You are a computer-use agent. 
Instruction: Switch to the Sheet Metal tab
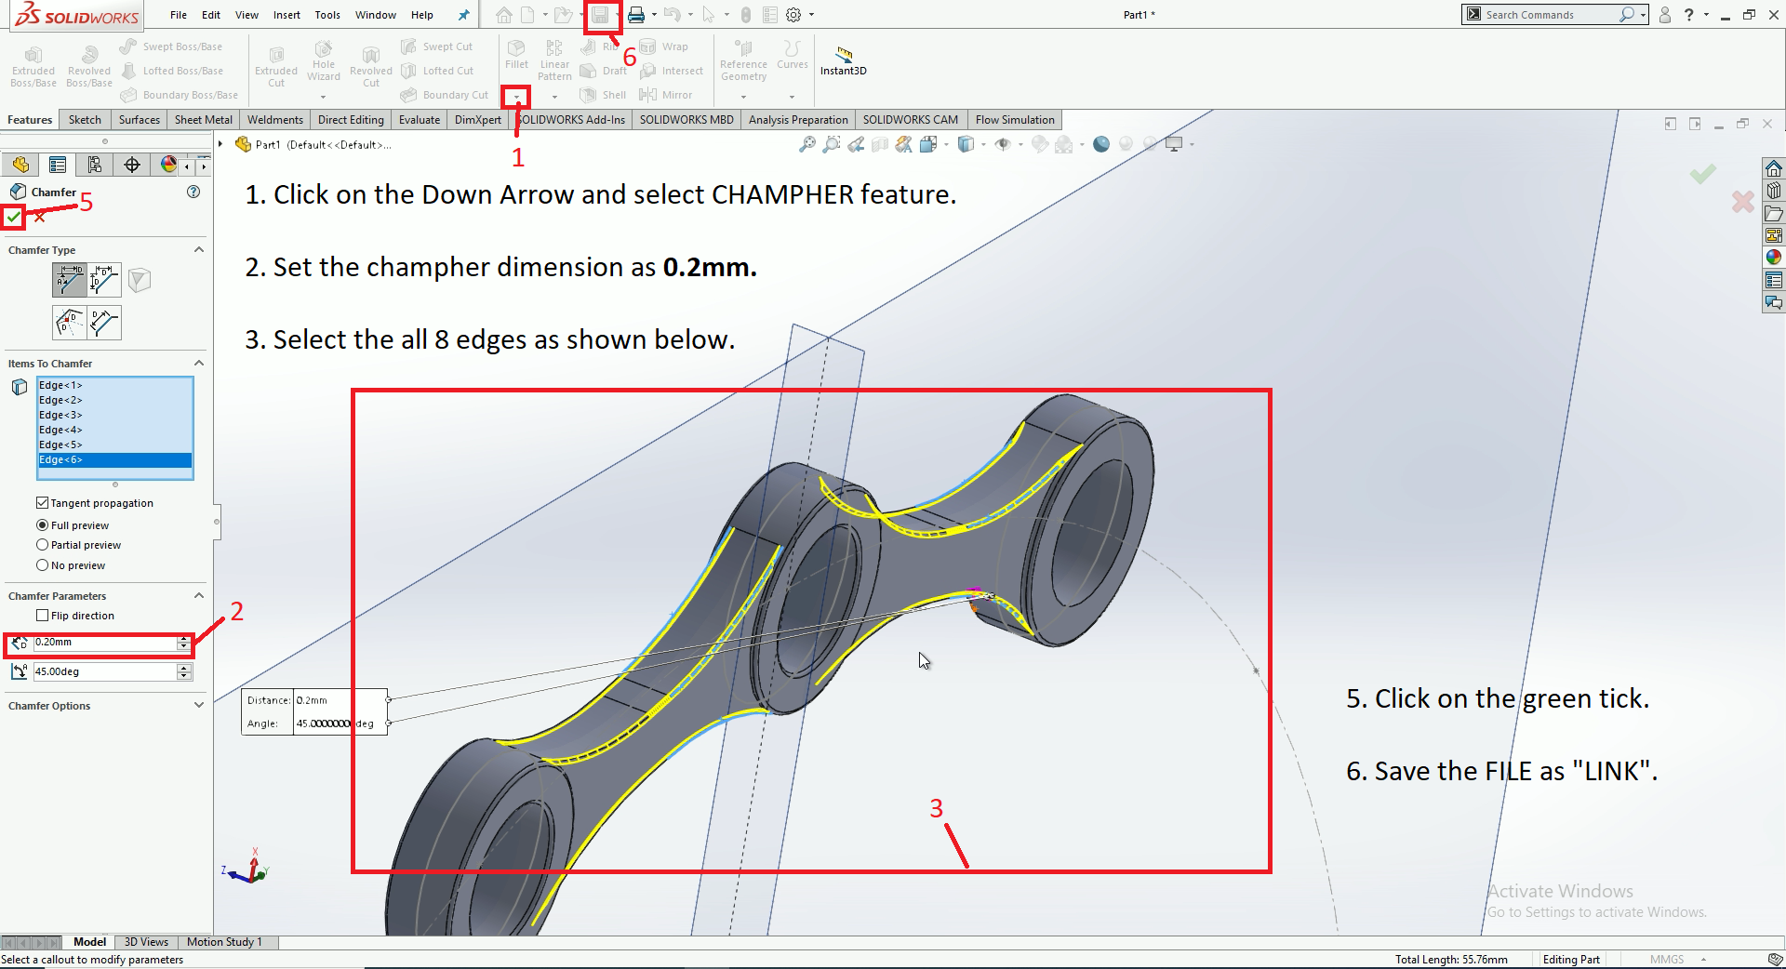pyautogui.click(x=204, y=120)
